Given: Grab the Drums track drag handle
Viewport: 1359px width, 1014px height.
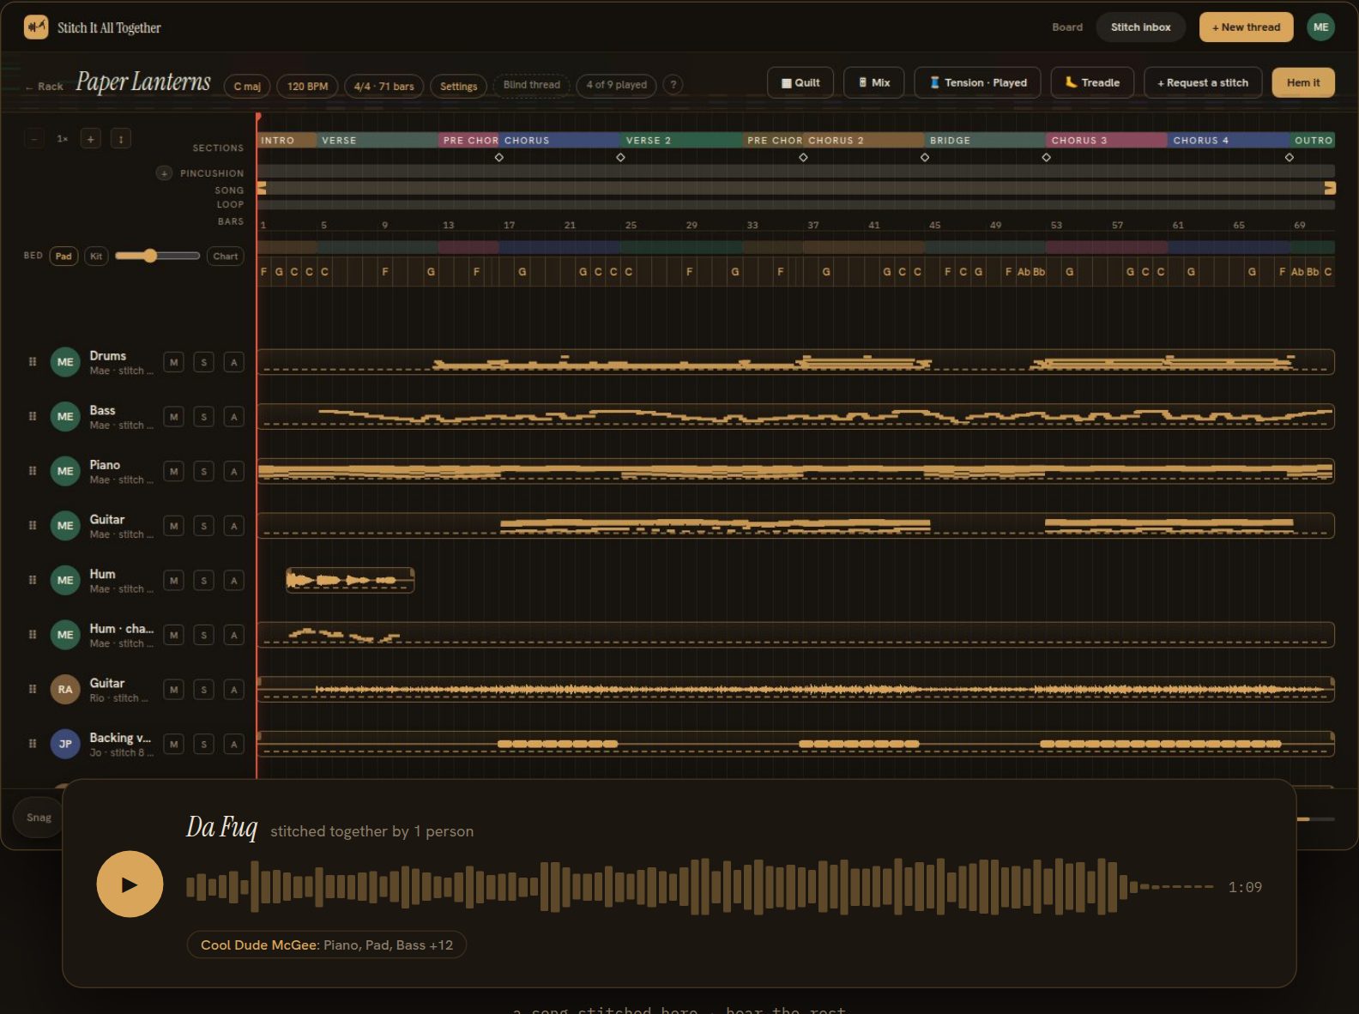Looking at the screenshot, I should [33, 362].
